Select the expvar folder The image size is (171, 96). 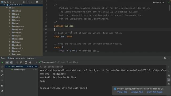tap(17, 54)
